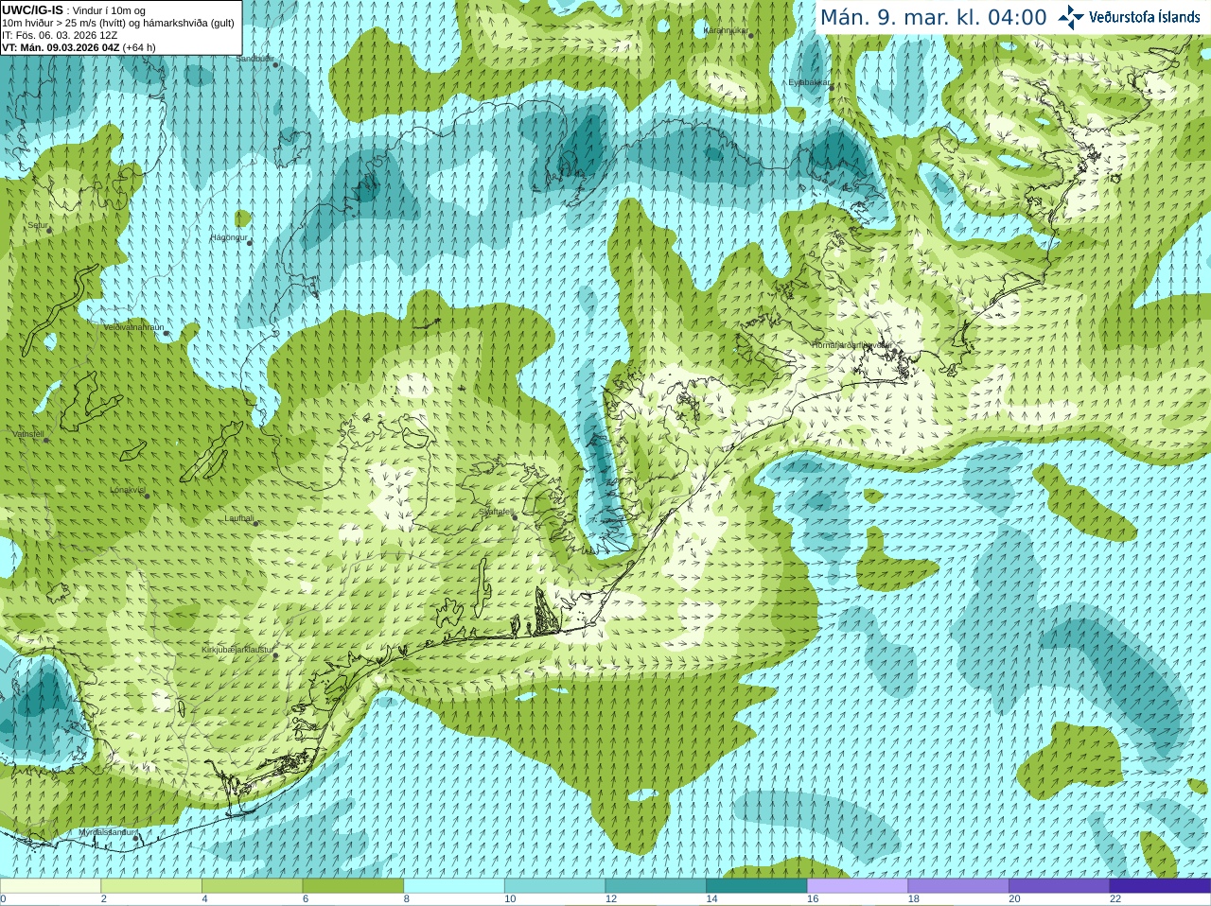Click the UWC/IG-IS model title
Screen dimensions: 1211x906
(32, 10)
